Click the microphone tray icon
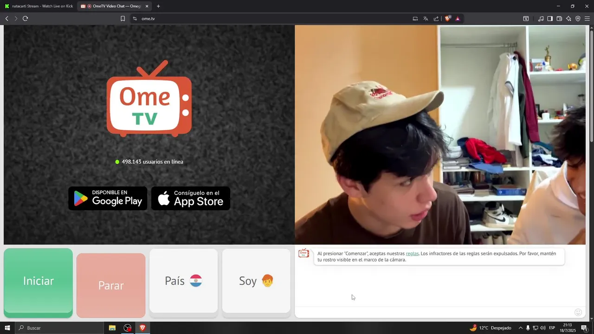 [528, 328]
